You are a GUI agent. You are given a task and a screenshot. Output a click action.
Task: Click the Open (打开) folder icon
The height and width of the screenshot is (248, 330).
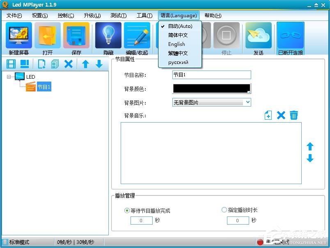pyautogui.click(x=48, y=35)
